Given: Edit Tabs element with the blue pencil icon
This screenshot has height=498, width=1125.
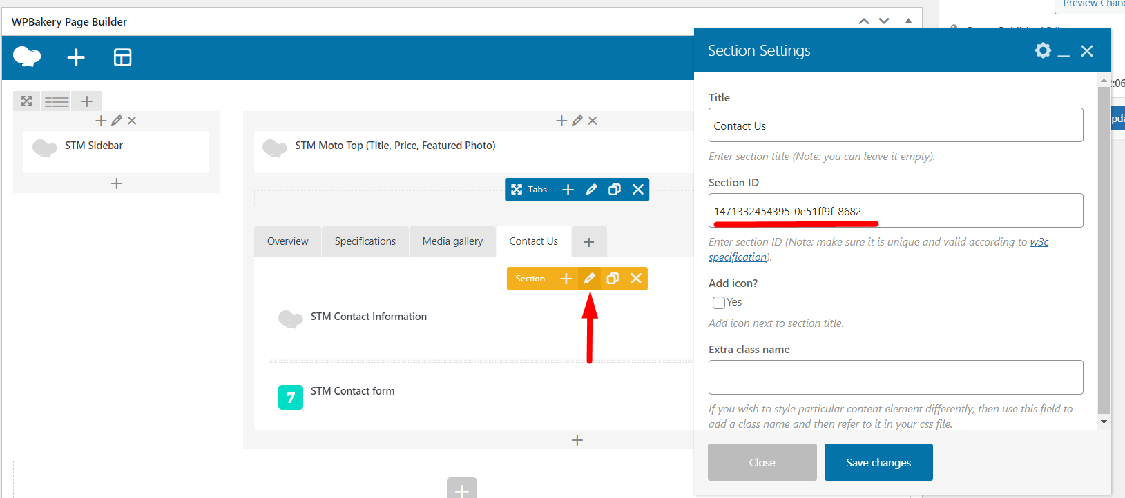Looking at the screenshot, I should click(591, 190).
